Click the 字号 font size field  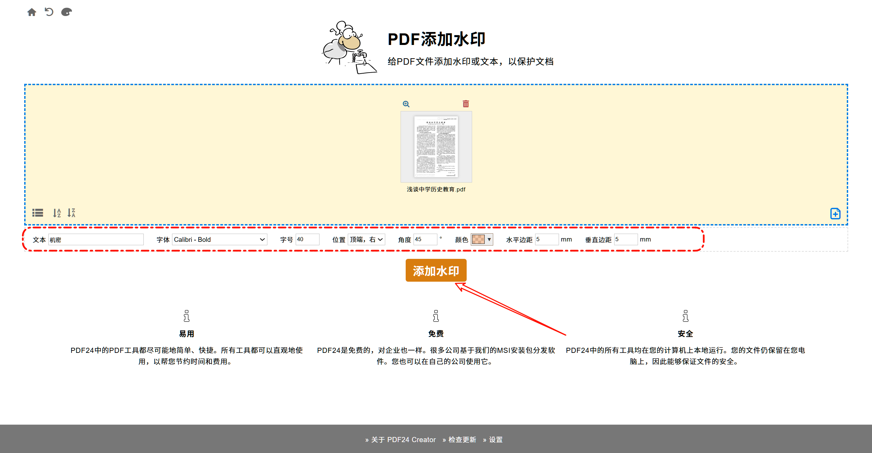pyautogui.click(x=307, y=239)
